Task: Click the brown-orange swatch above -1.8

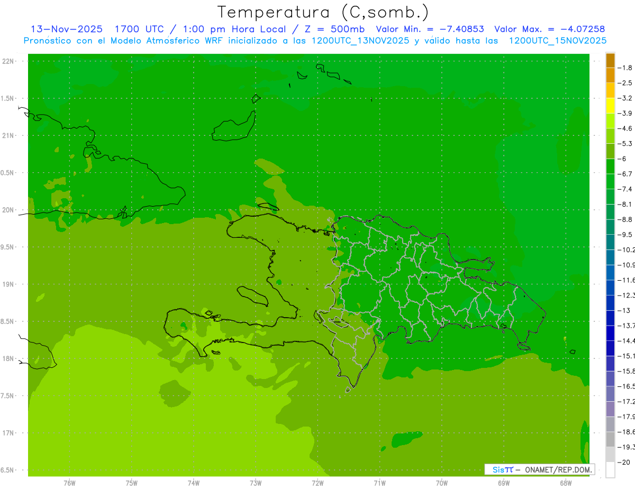Action: coord(610,60)
